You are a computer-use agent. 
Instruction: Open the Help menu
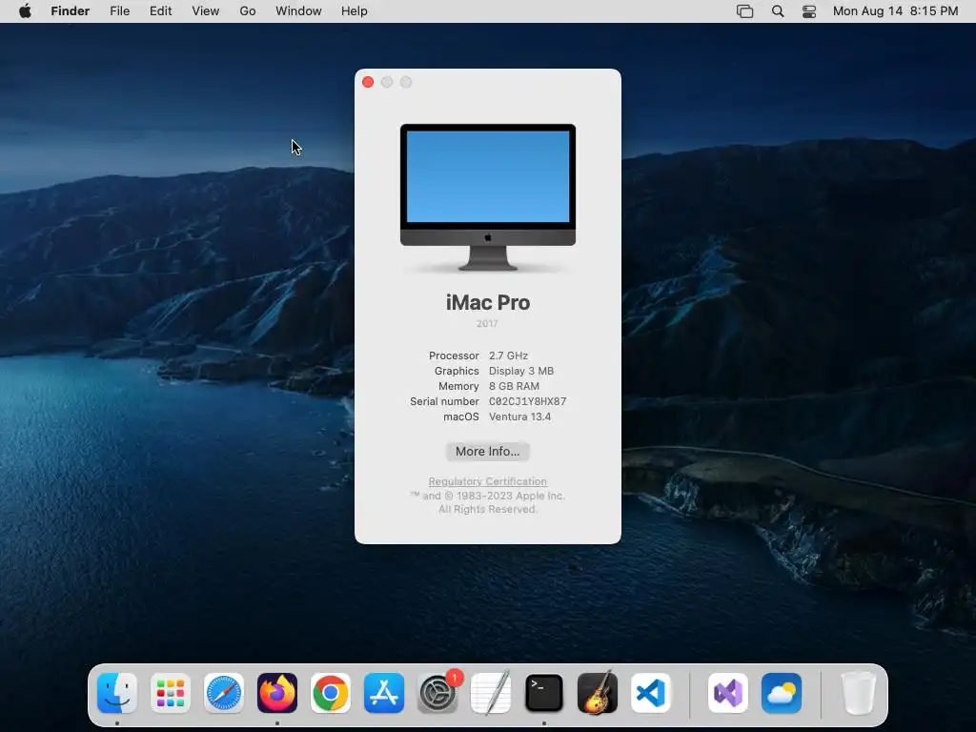[355, 11]
